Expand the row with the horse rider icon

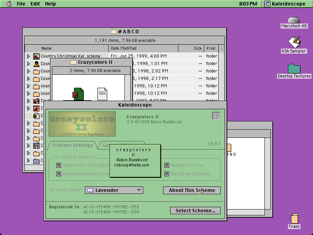click(29, 108)
